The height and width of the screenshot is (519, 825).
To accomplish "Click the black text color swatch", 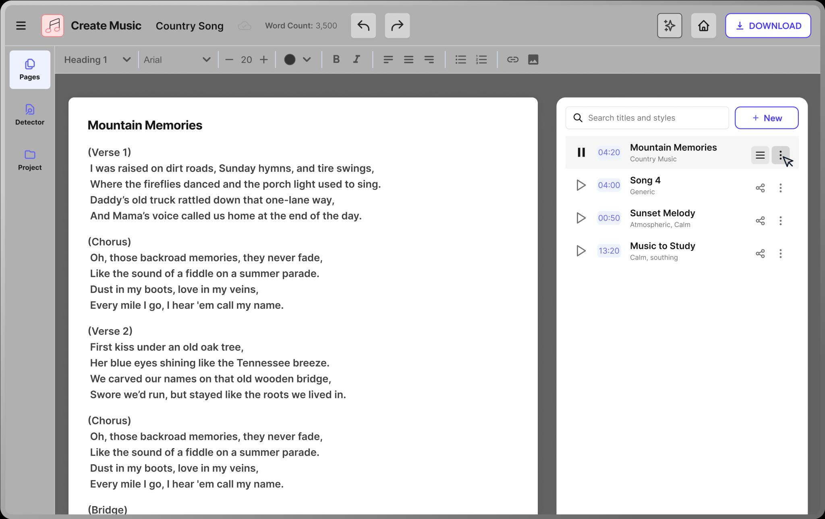I will point(290,60).
